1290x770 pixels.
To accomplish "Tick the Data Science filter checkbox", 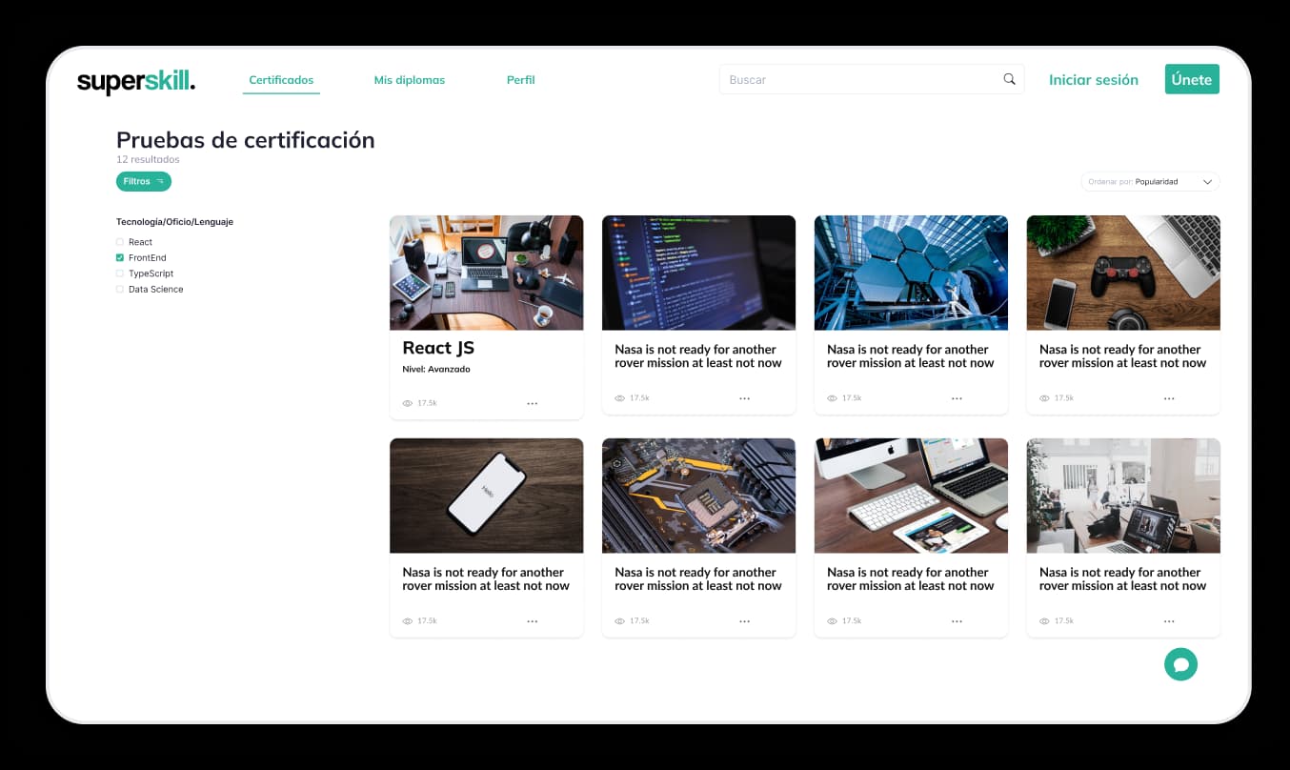I will (120, 289).
